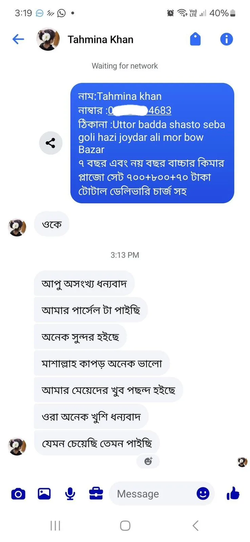Viewport: 250px width, 542px height.
Task: Tap the share icon beside blue message
Action: pyautogui.click(x=50, y=143)
